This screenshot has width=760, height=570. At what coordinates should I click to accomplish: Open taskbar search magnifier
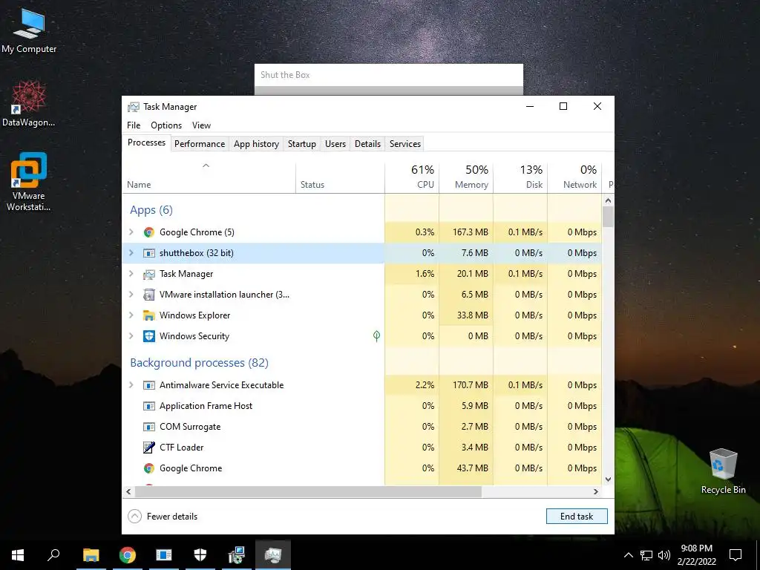(x=53, y=555)
